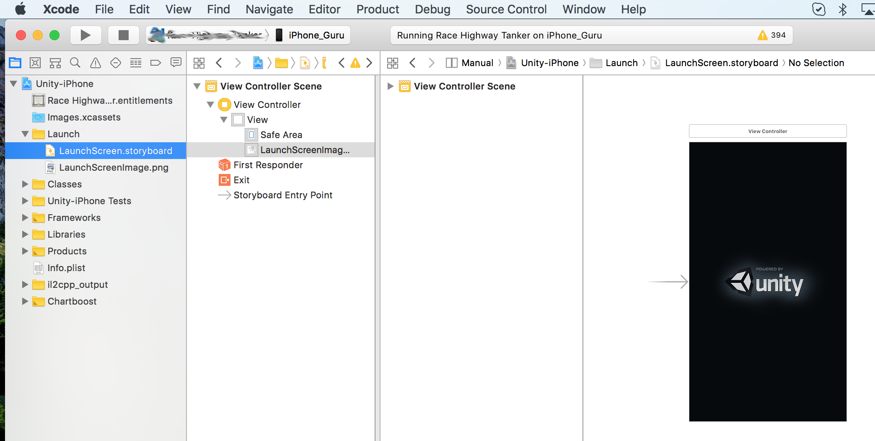Open the Debug navigator icon
This screenshot has width=875, height=441.
[136, 63]
